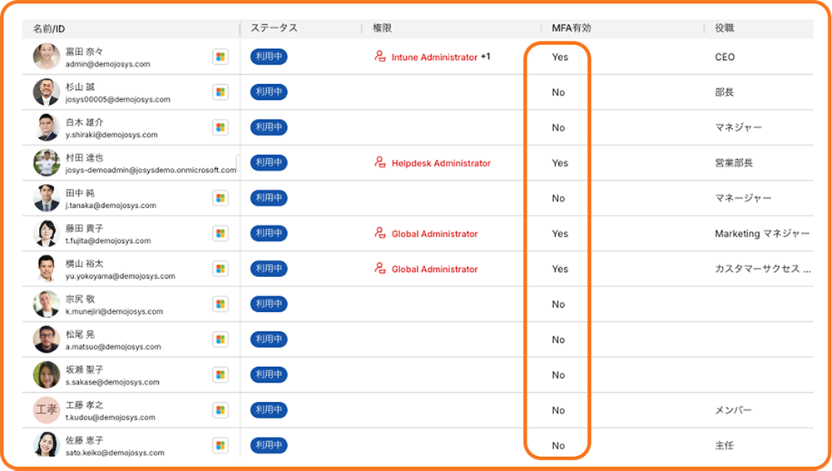Click role icon beside Helpdesk Administrator
Screen dimensions: 832x471
point(380,163)
